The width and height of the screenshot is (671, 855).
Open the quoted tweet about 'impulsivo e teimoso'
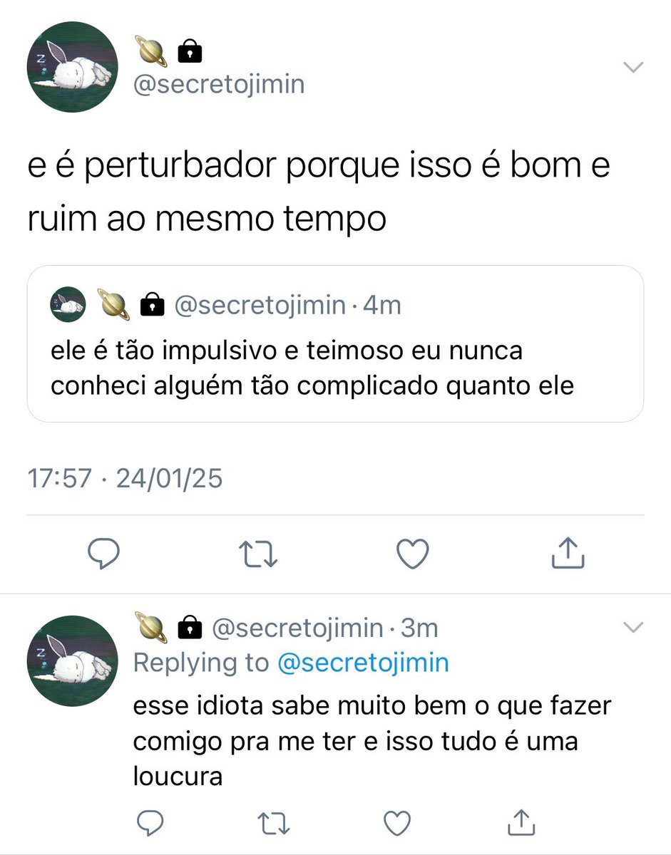pyautogui.click(x=335, y=344)
